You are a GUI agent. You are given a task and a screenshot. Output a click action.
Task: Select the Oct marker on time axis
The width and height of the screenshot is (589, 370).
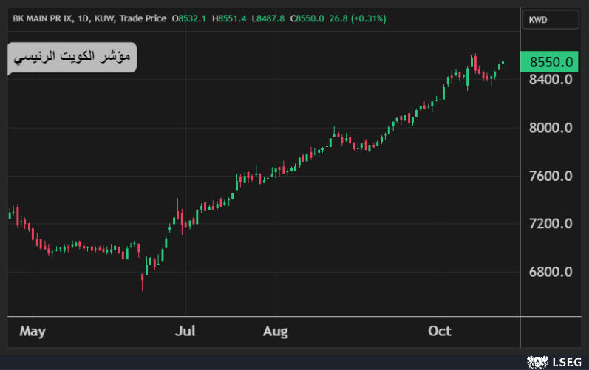440,332
